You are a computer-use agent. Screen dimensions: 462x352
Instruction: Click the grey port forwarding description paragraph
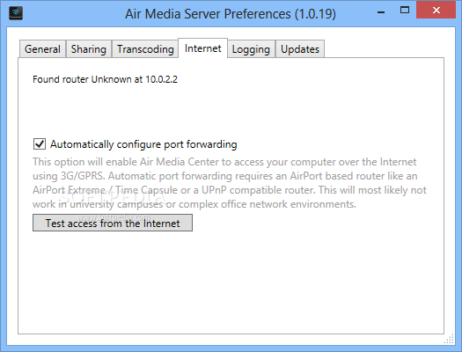(x=230, y=183)
